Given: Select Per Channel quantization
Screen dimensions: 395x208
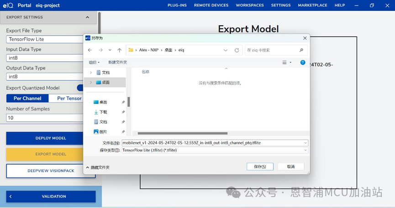Looking at the screenshot, I should coord(27,99).
